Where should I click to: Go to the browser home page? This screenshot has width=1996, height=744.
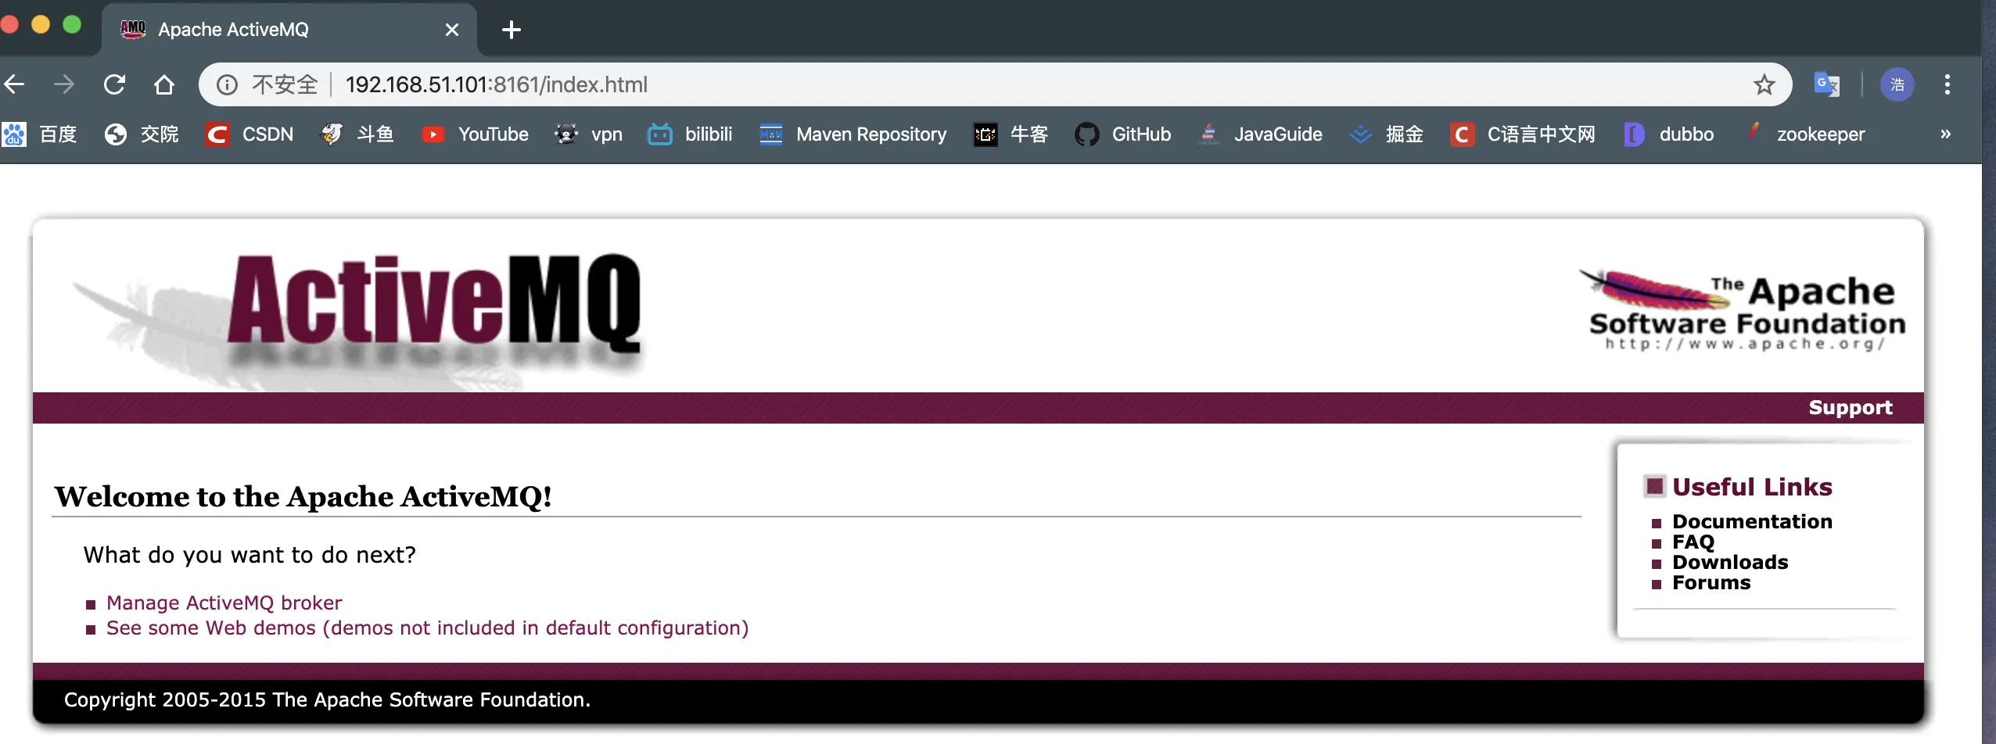[164, 84]
